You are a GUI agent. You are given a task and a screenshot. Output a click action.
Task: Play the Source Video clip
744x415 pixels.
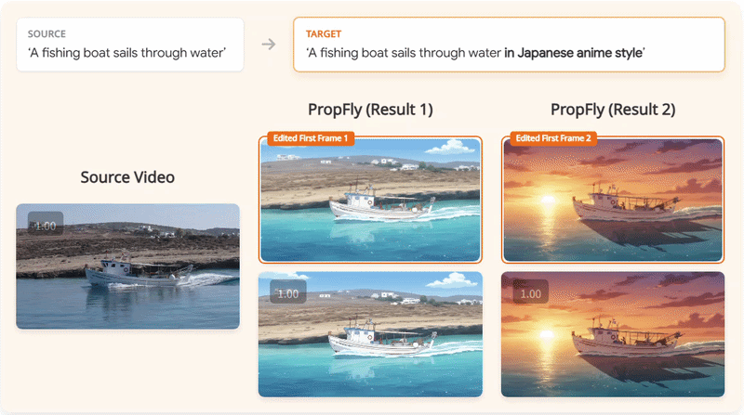click(x=127, y=266)
